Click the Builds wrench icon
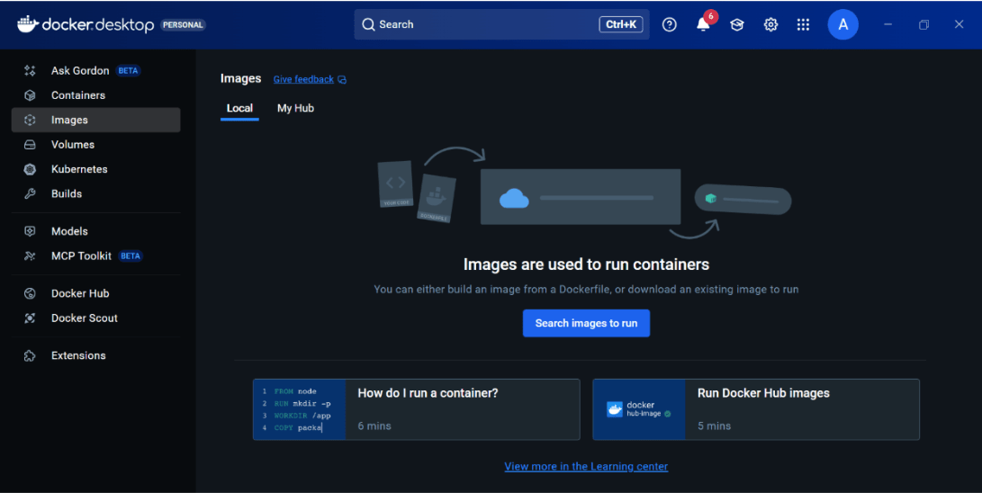982x493 pixels. (30, 194)
